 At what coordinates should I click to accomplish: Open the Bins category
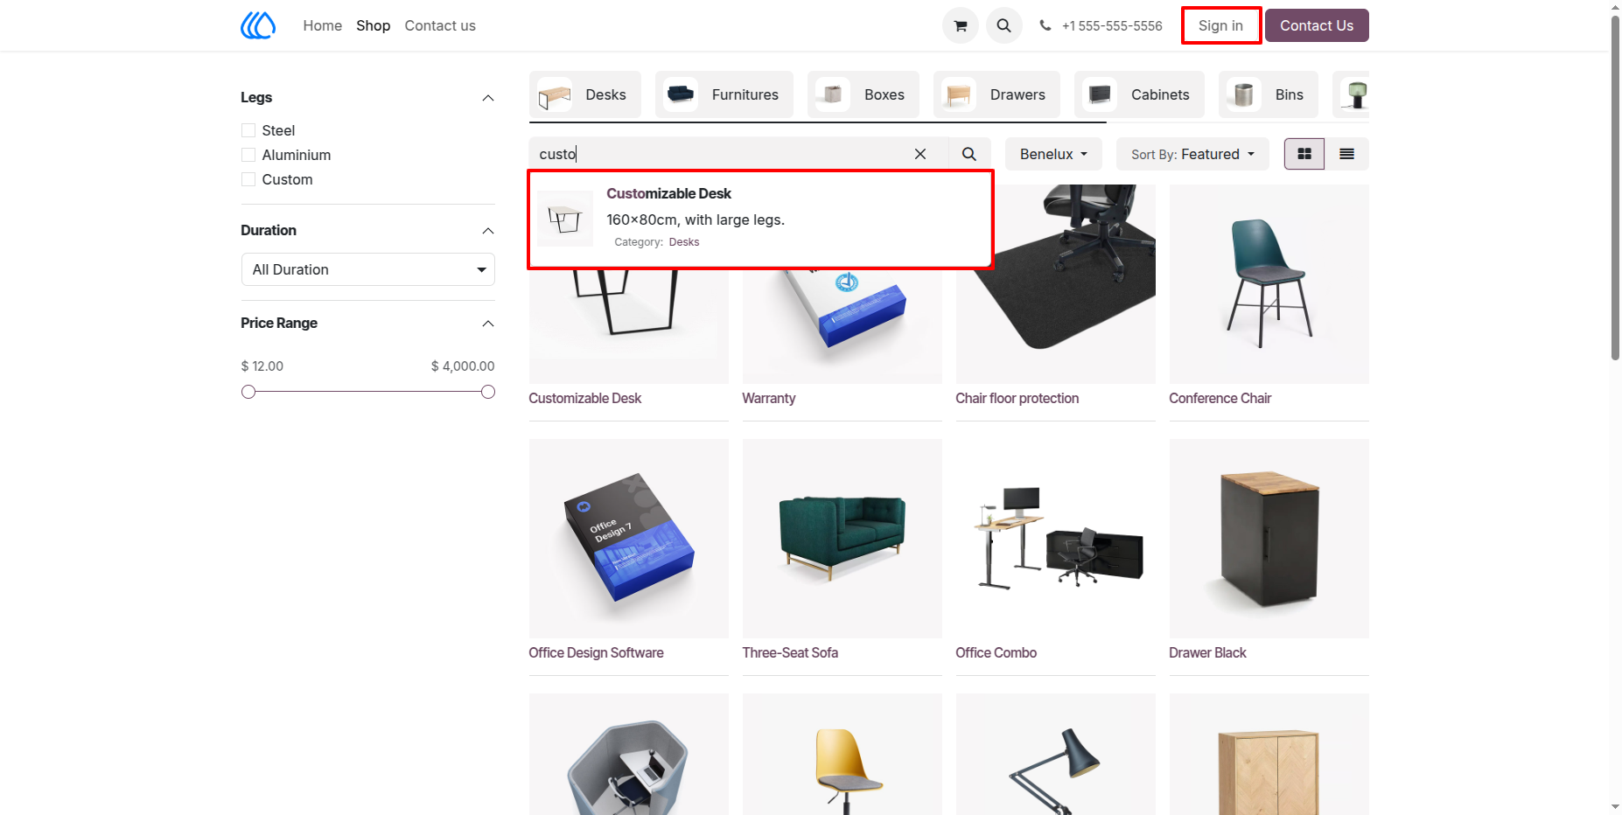[1268, 94]
